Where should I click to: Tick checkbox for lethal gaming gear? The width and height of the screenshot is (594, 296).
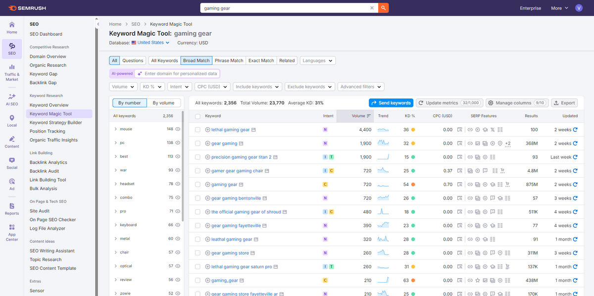pos(198,130)
